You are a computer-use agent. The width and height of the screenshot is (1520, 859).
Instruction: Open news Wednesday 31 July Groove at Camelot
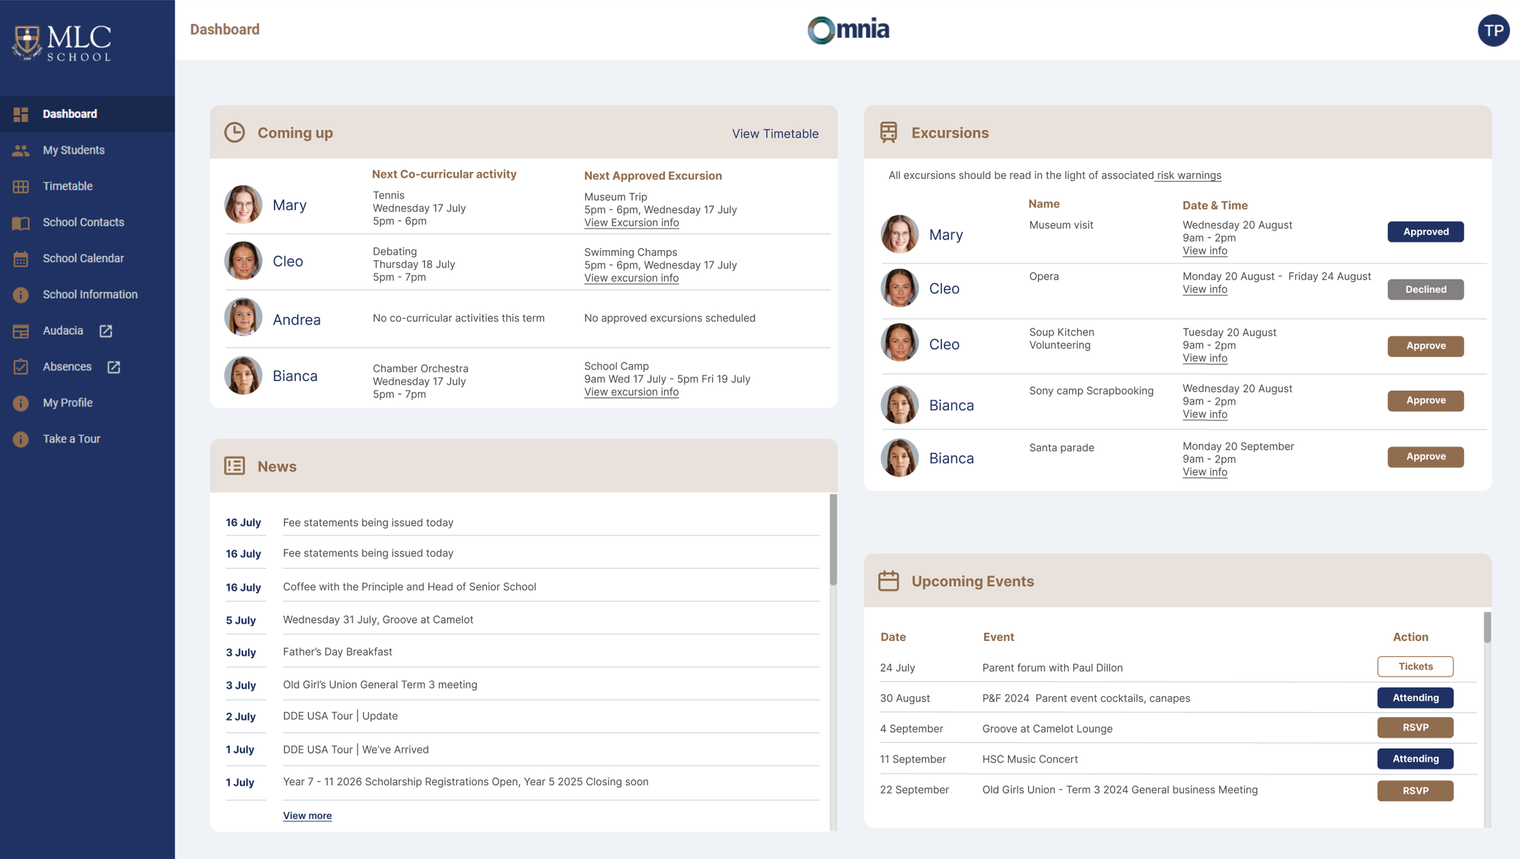click(x=378, y=620)
